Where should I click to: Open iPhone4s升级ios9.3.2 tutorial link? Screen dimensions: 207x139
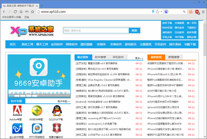pyautogui.click(x=165, y=74)
